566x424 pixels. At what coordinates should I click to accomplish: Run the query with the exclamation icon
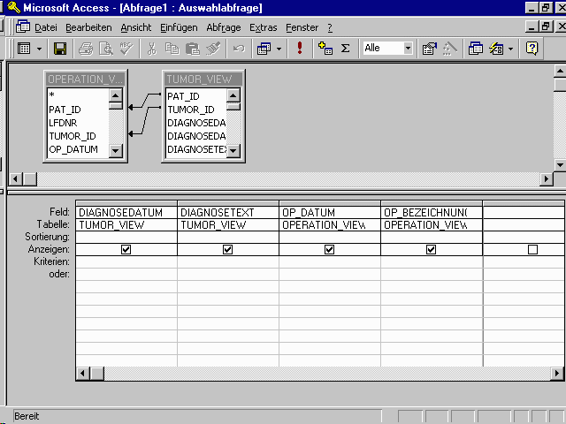tap(301, 49)
